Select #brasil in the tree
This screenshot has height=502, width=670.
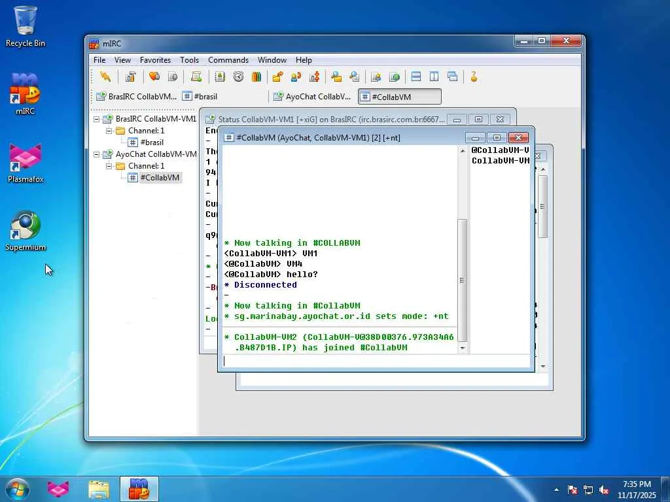coord(152,142)
